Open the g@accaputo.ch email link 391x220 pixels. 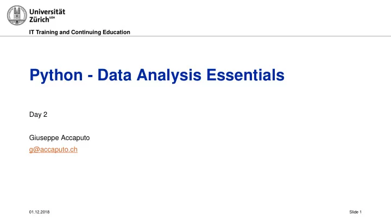[53, 149]
